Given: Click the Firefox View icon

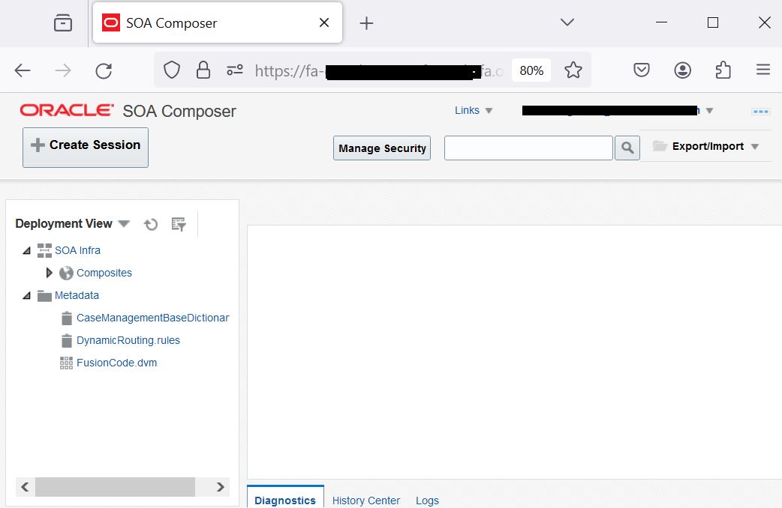Looking at the screenshot, I should click(x=63, y=23).
